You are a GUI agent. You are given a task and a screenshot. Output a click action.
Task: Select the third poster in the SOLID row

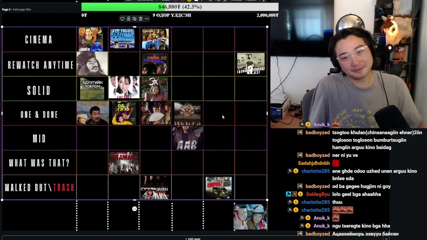click(x=155, y=89)
